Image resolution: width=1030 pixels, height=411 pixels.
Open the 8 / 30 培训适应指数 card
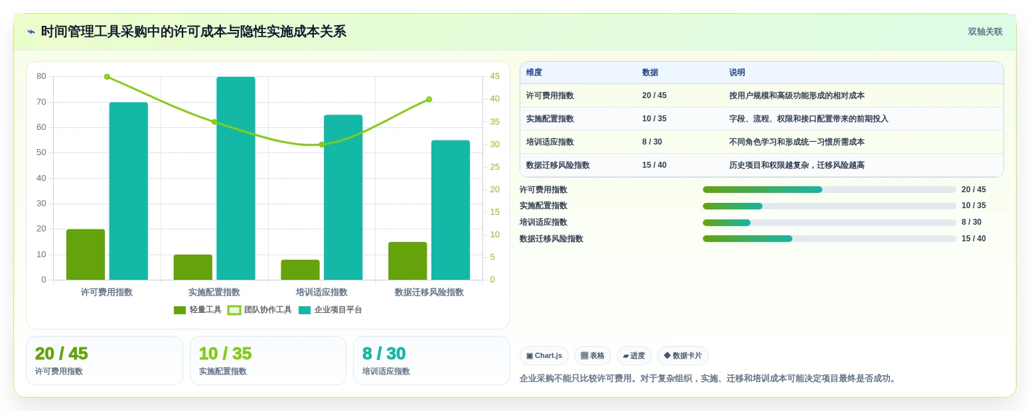[431, 361]
